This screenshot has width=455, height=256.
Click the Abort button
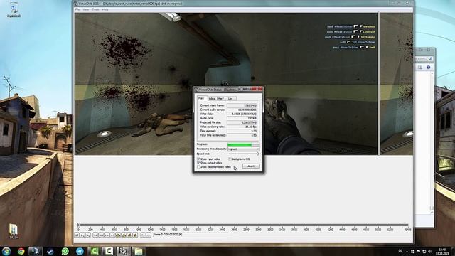(251, 166)
